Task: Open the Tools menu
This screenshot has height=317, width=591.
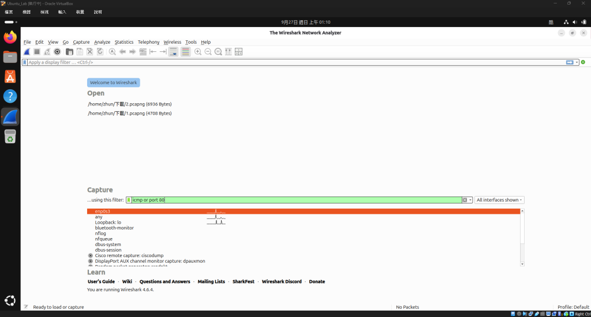Action: (x=190, y=42)
